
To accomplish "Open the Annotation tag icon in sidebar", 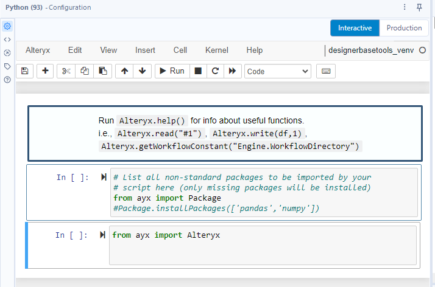I will tap(7, 66).
